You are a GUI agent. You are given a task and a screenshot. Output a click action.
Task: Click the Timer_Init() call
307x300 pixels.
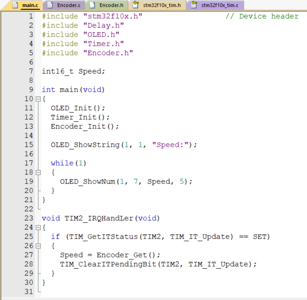pyautogui.click(x=80, y=117)
